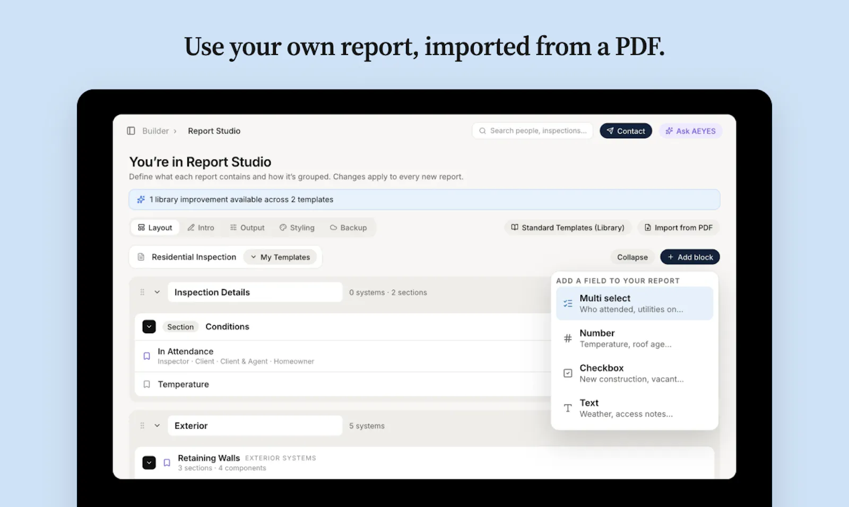Open Ask AEYES assistant
Image resolution: width=849 pixels, height=507 pixels.
click(x=690, y=131)
